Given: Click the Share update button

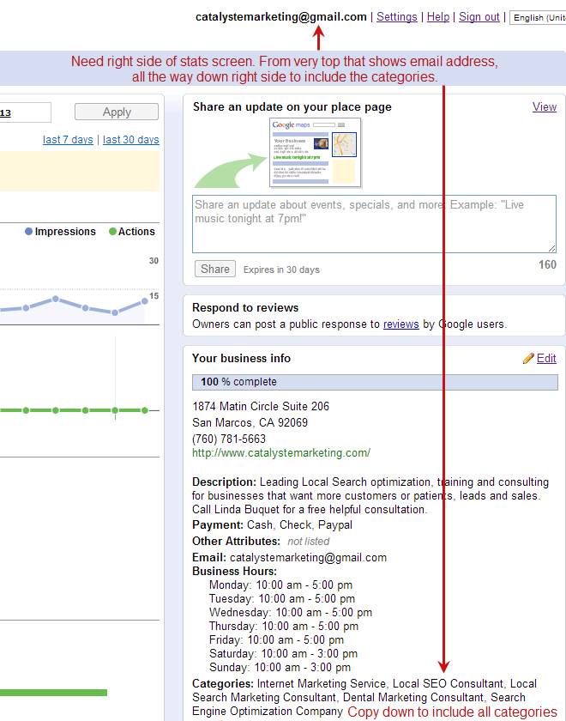Looking at the screenshot, I should click(x=215, y=269).
